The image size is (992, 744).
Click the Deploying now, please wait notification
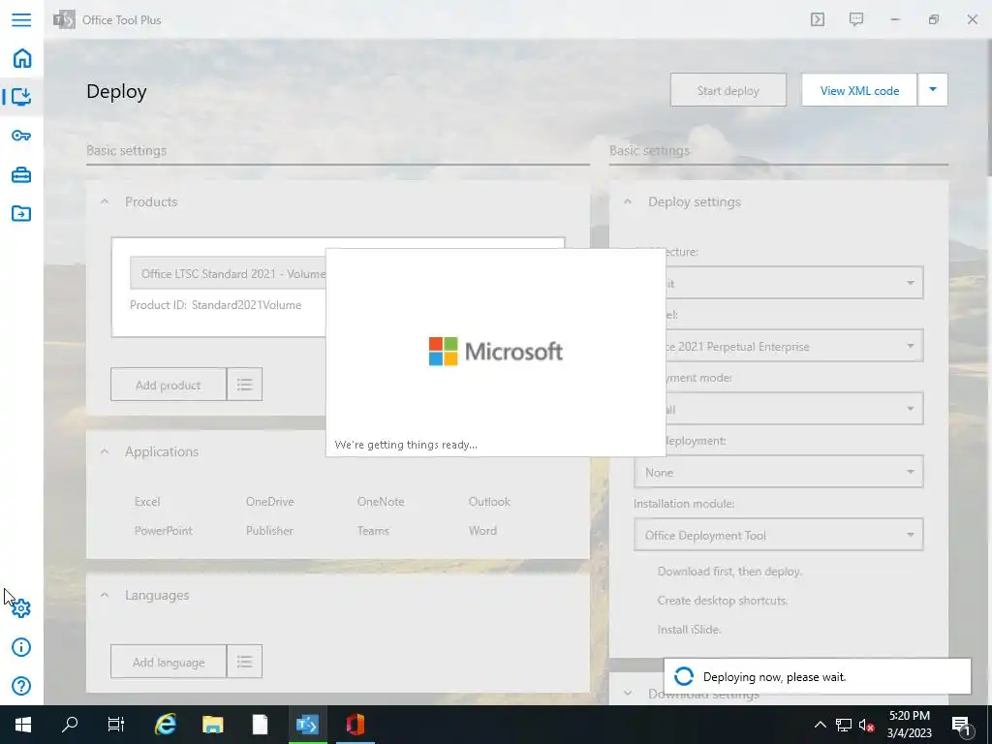817,676
